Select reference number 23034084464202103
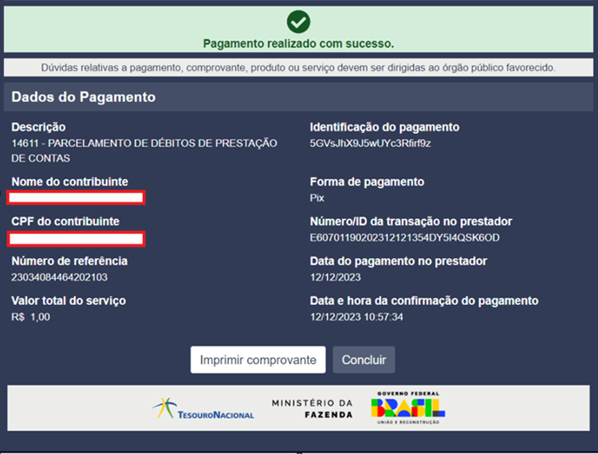Image resolution: width=598 pixels, height=454 pixels. pos(60,277)
